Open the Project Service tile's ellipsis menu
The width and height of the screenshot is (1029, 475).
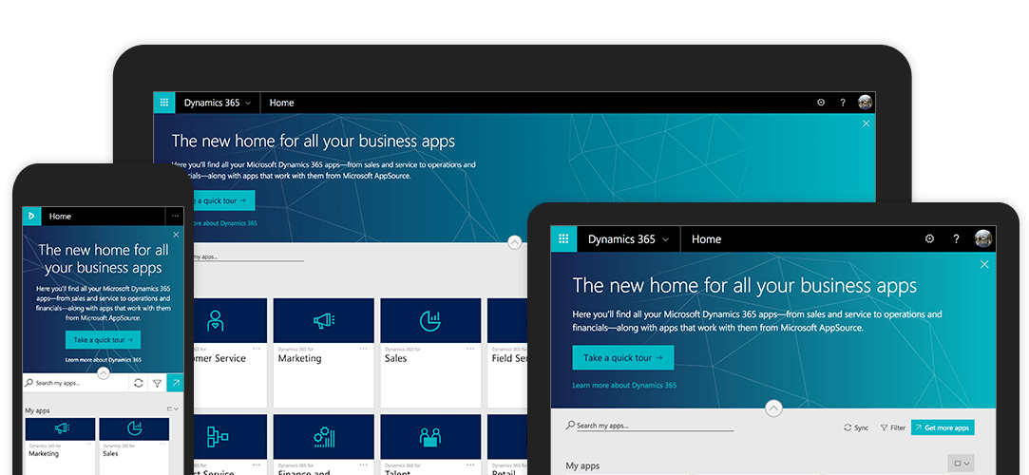[x=257, y=464]
